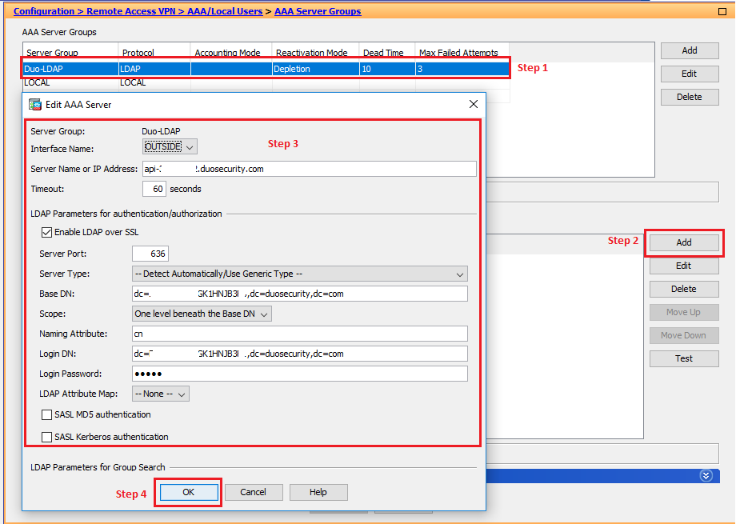Viewport: 736px width, 524px height.
Task: Click the Server Port field
Action: pos(150,254)
